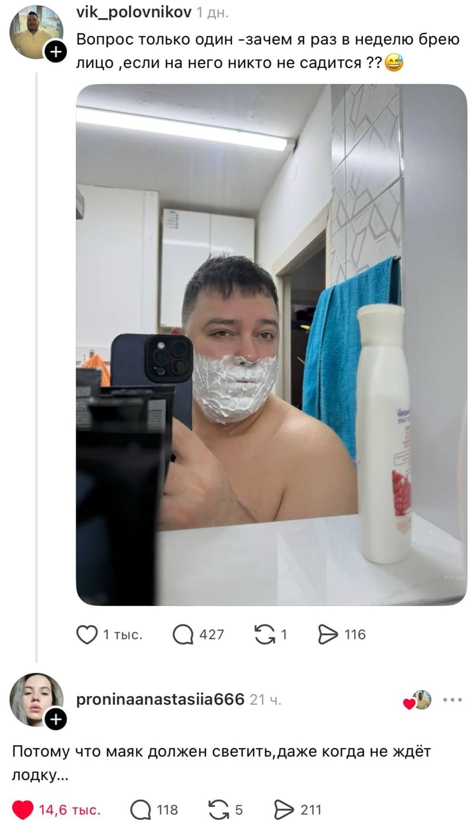The image size is (475, 829).
Task: Open the reply text about the lighthouse
Action: (222, 762)
